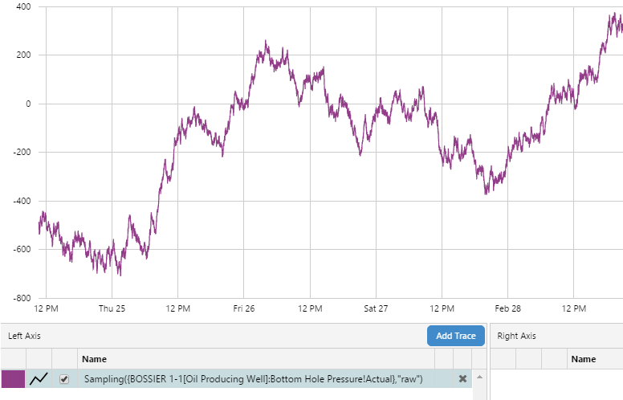Click the 200 value on the y-axis

tap(22, 55)
